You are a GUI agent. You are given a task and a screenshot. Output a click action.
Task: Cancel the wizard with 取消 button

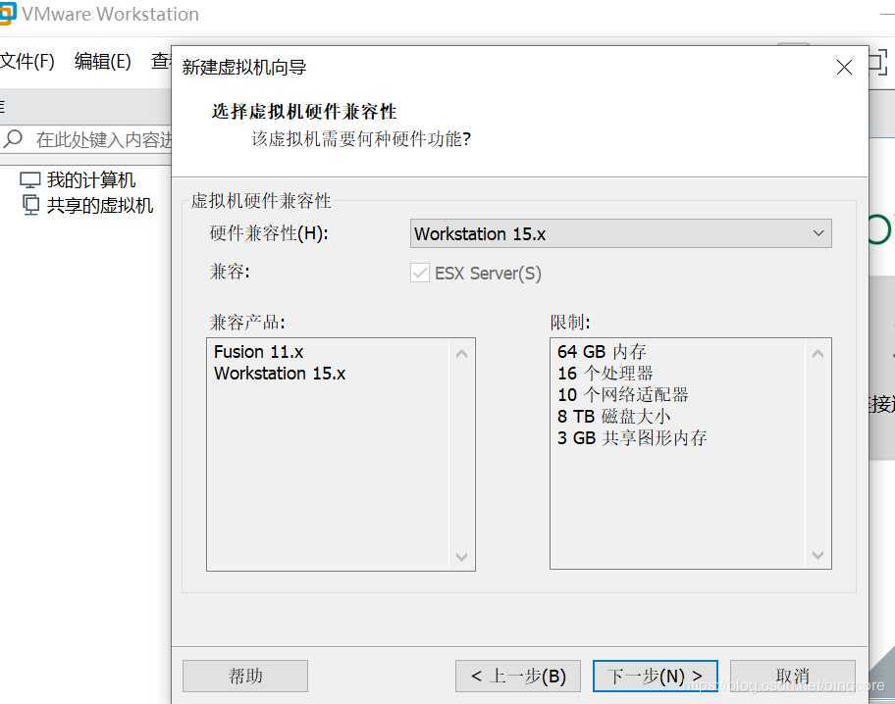793,676
